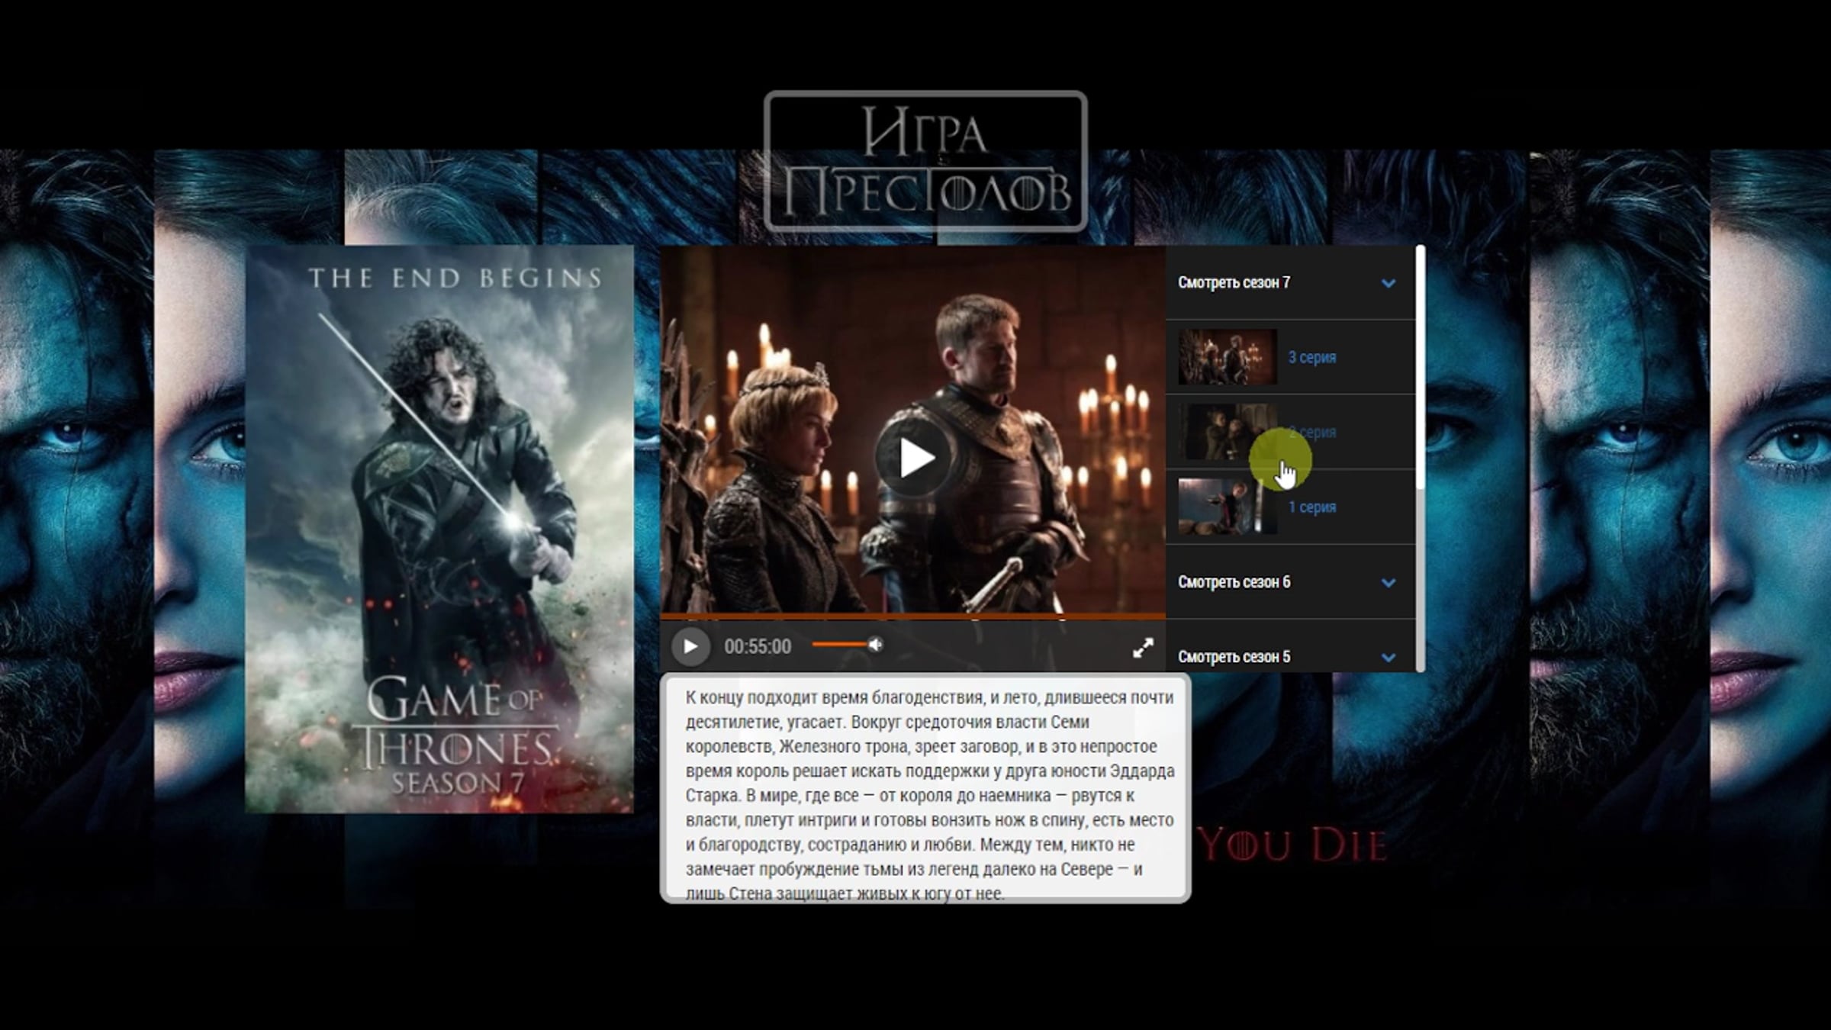Viewport: 1831px width, 1030px height.
Task: Click the Game of Thrones Season 7 poster
Action: point(439,529)
